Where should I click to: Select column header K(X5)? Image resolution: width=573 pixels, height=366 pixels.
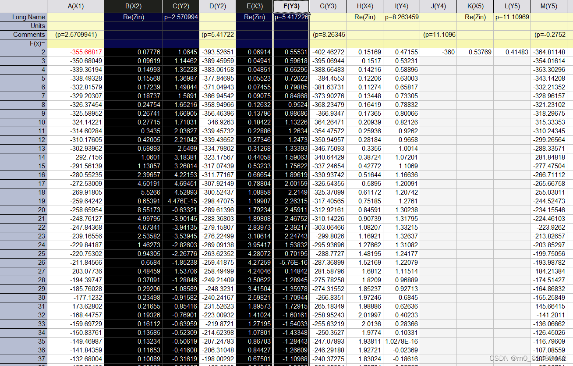[475, 6]
